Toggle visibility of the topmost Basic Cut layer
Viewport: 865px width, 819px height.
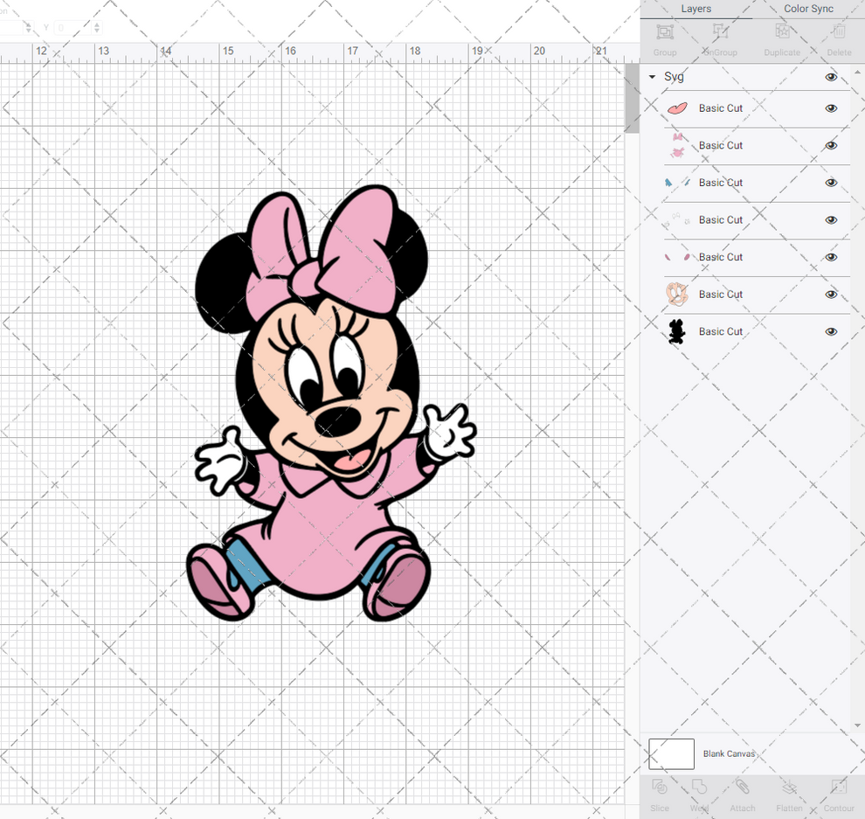coord(831,108)
